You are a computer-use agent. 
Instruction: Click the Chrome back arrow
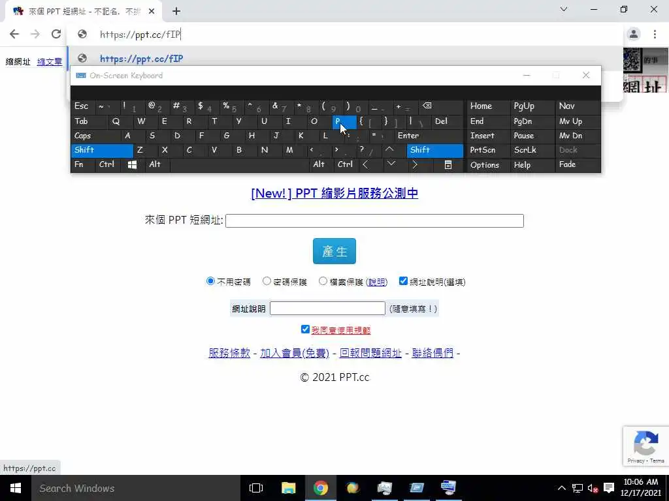click(14, 34)
